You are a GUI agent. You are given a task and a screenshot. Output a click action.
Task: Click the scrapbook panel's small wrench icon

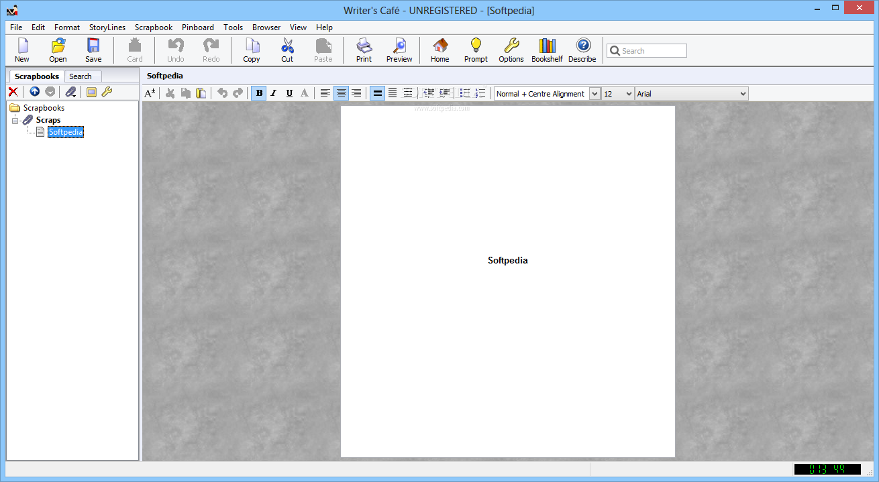[x=107, y=92]
